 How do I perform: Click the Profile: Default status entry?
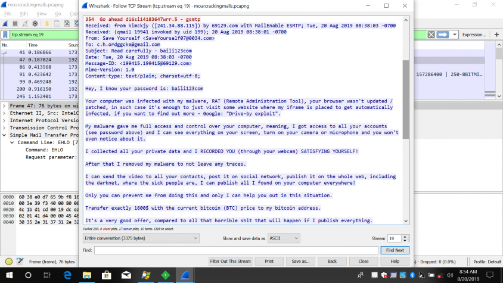click(x=487, y=262)
